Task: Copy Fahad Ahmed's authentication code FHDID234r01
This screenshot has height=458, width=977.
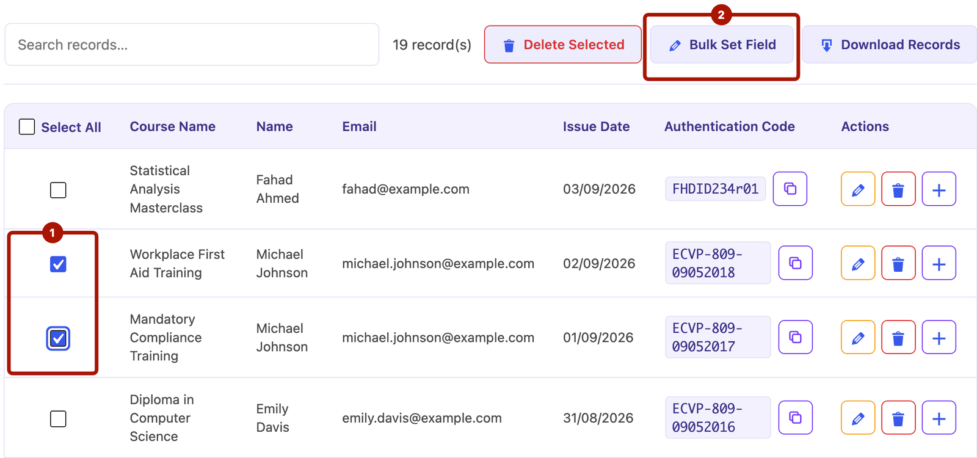Action: 790,189
